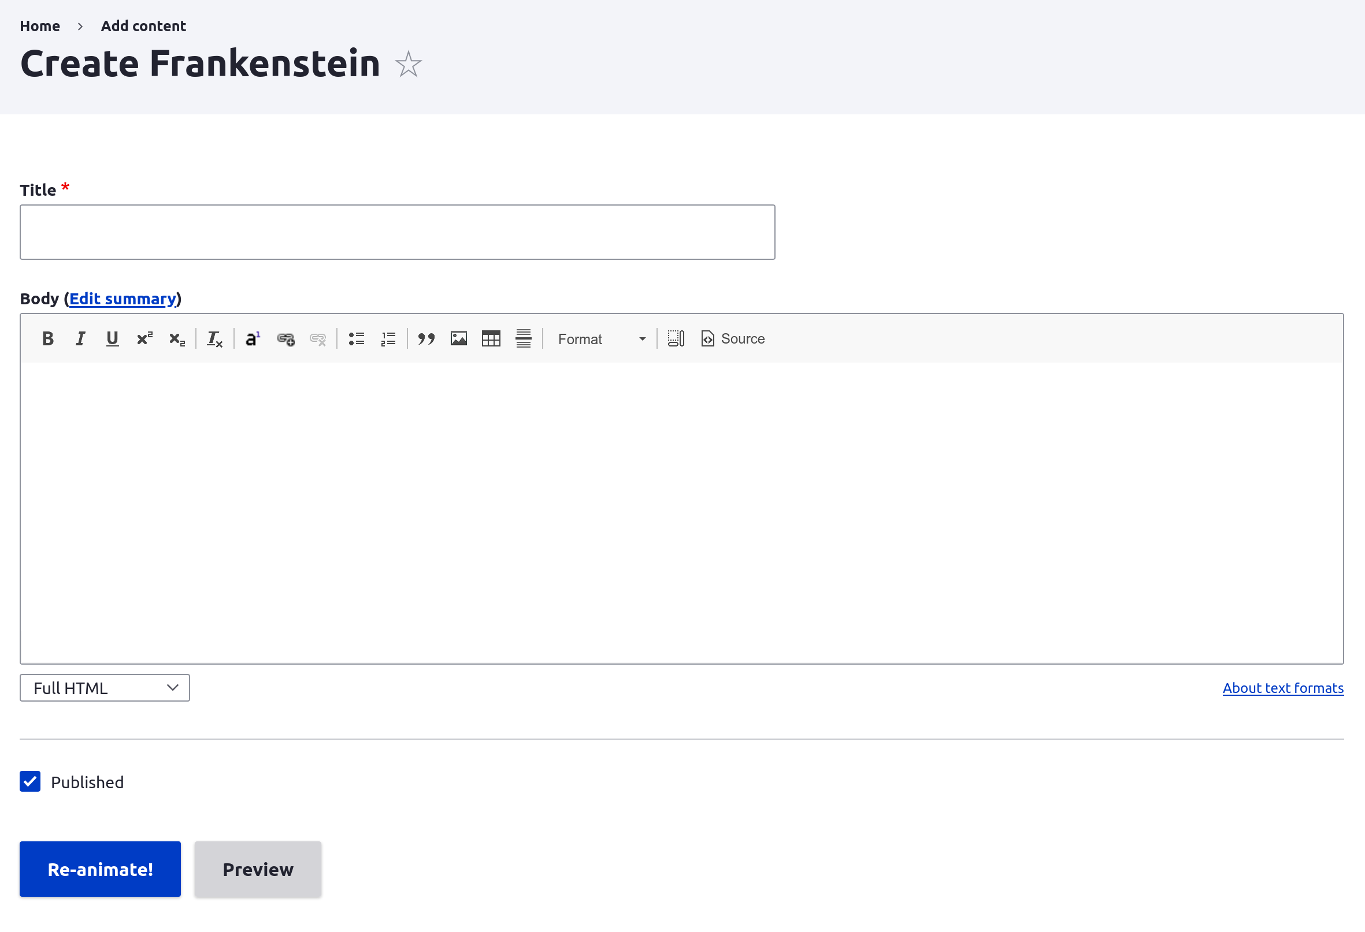The width and height of the screenshot is (1365, 932).
Task: Apply italic formatting
Action: coord(80,338)
